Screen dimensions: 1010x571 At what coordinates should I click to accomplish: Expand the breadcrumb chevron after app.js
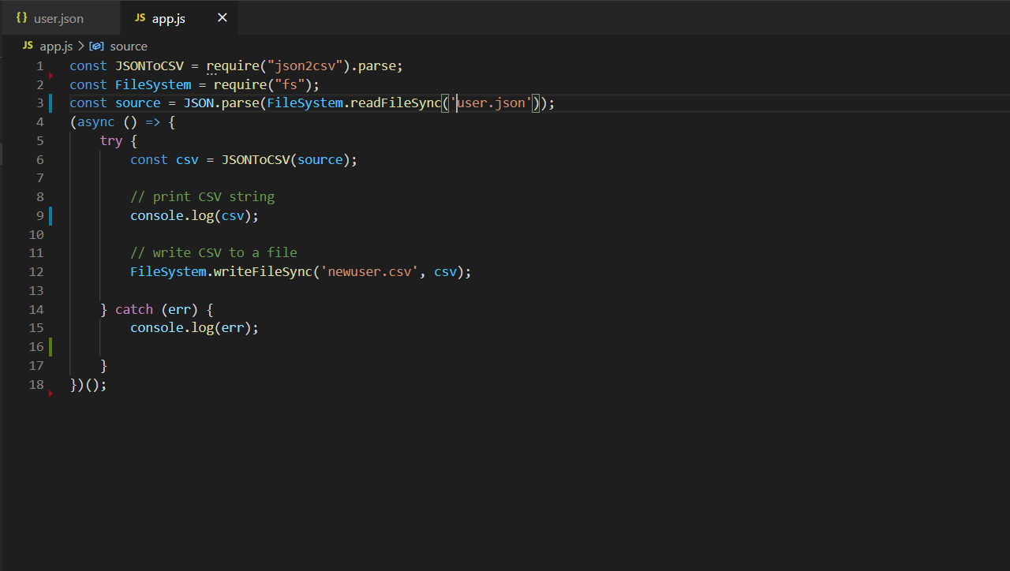coord(80,47)
